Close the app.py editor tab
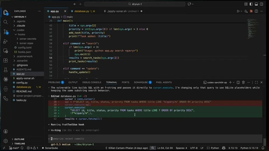Screen dimensions: 269x151 click(x=65, y=11)
